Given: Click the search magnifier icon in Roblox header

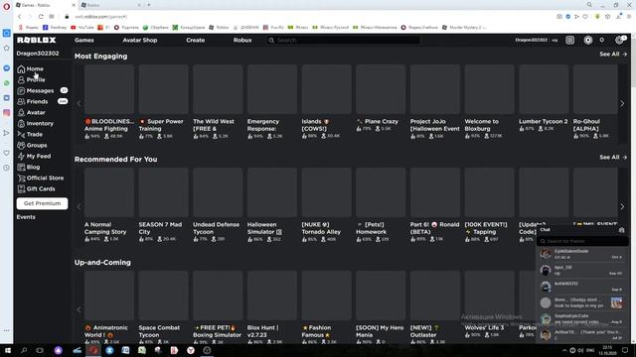Looking at the screenshot, I should [x=271, y=40].
